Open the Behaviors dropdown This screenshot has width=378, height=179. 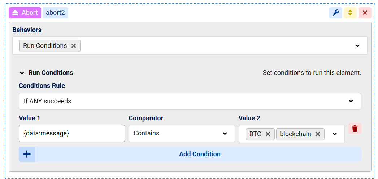(x=357, y=46)
